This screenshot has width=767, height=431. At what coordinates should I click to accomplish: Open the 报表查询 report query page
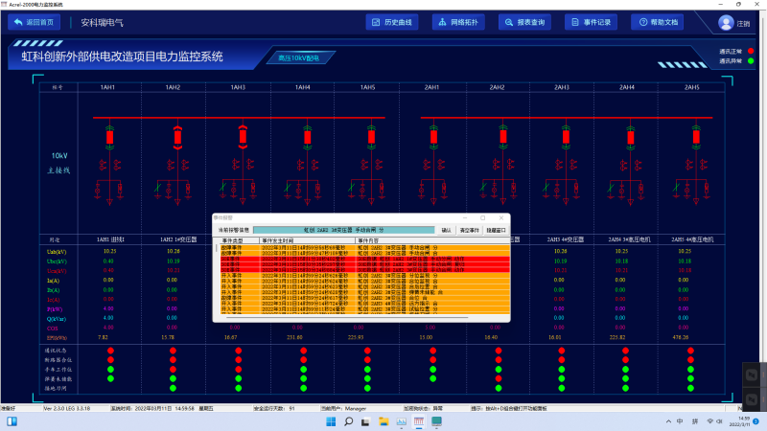tap(524, 22)
